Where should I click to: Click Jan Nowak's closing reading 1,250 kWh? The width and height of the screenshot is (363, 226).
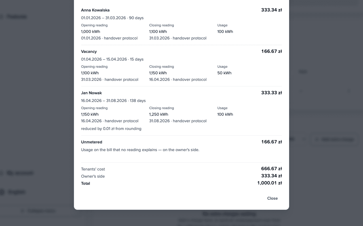coord(159,114)
